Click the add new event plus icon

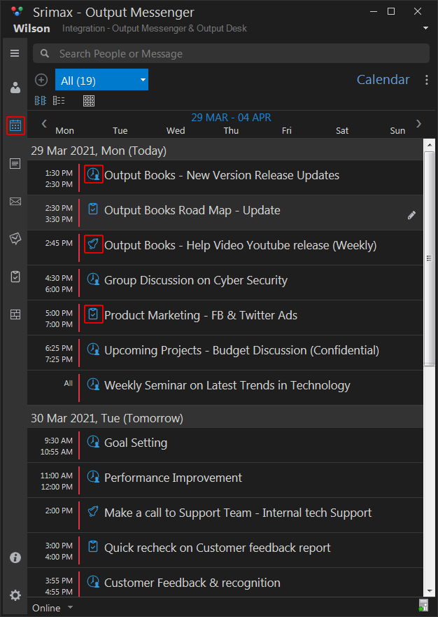[41, 80]
